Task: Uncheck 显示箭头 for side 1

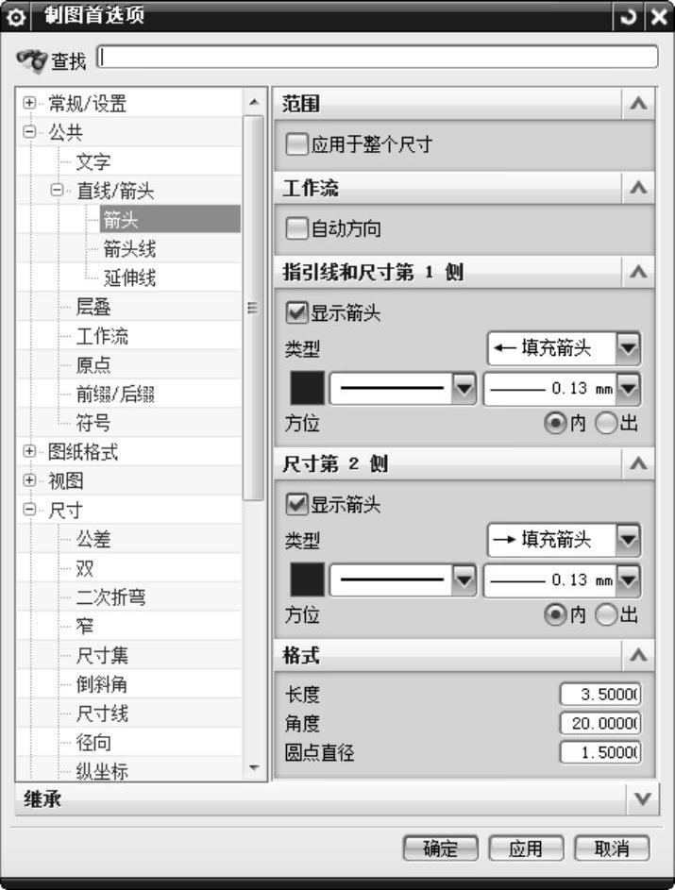Action: [297, 312]
